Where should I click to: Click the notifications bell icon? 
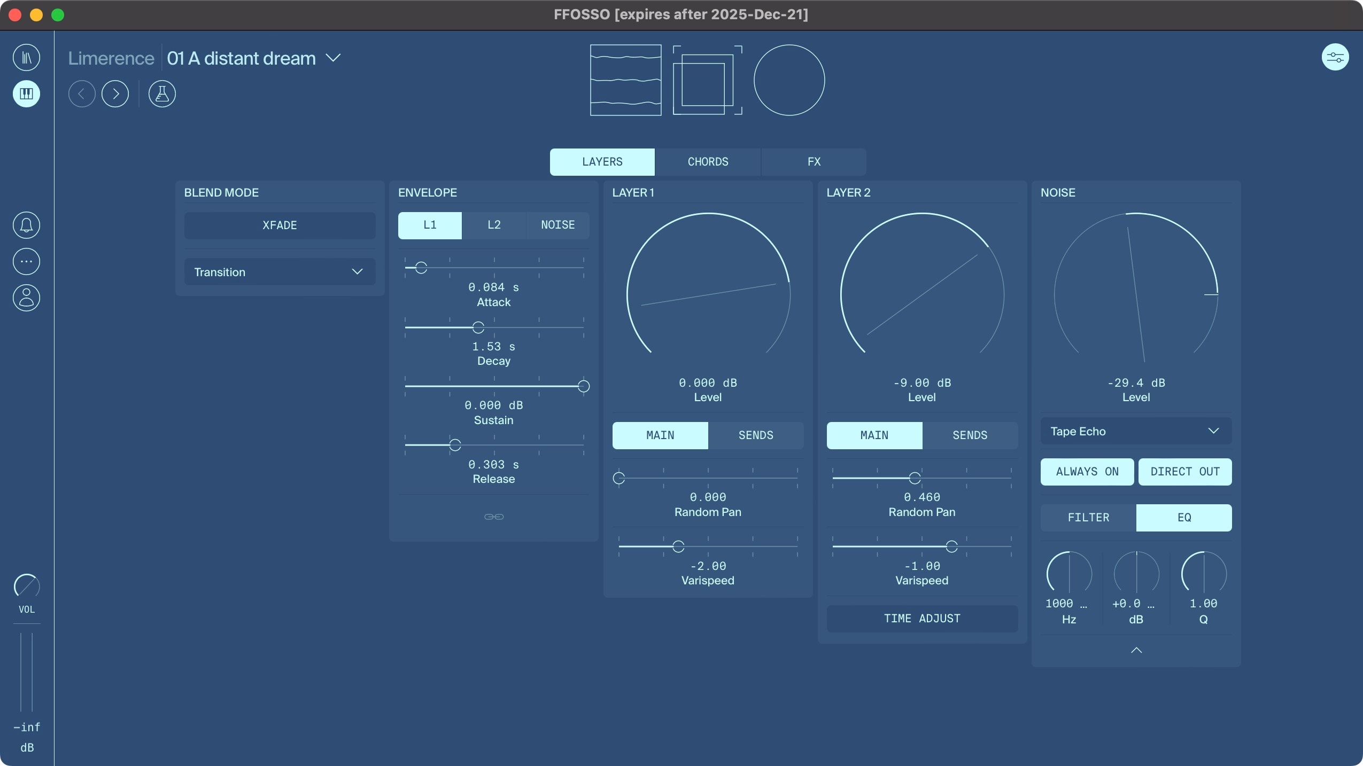26,225
